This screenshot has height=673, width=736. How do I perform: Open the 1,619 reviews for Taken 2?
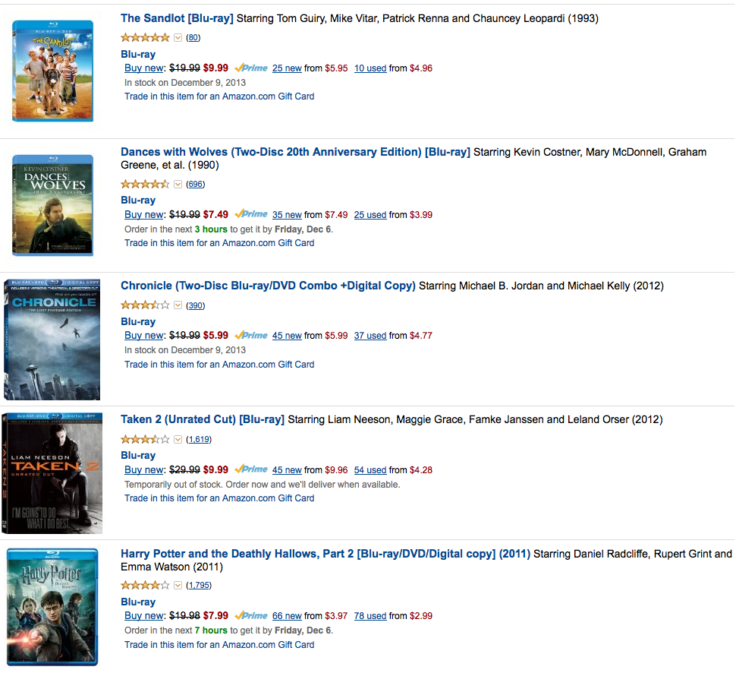(x=199, y=439)
